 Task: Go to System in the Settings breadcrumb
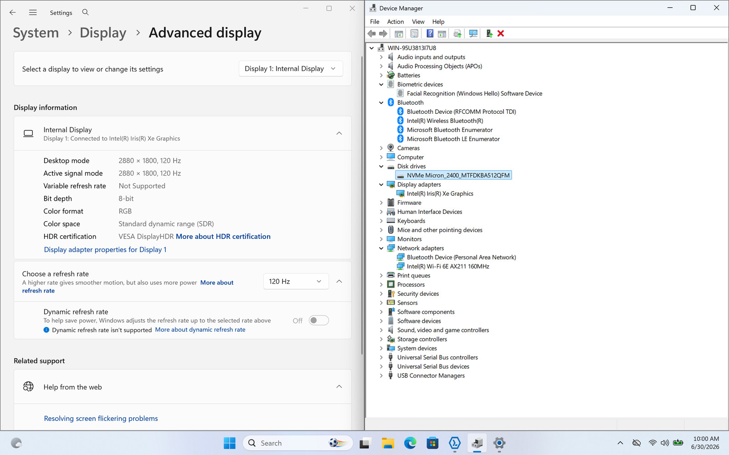36,33
